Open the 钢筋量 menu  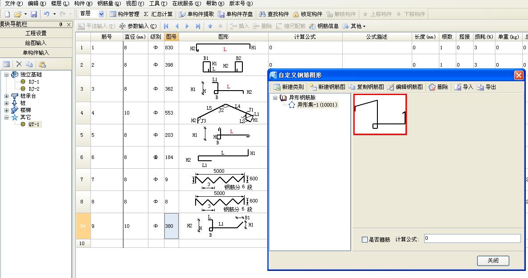coord(109,4)
